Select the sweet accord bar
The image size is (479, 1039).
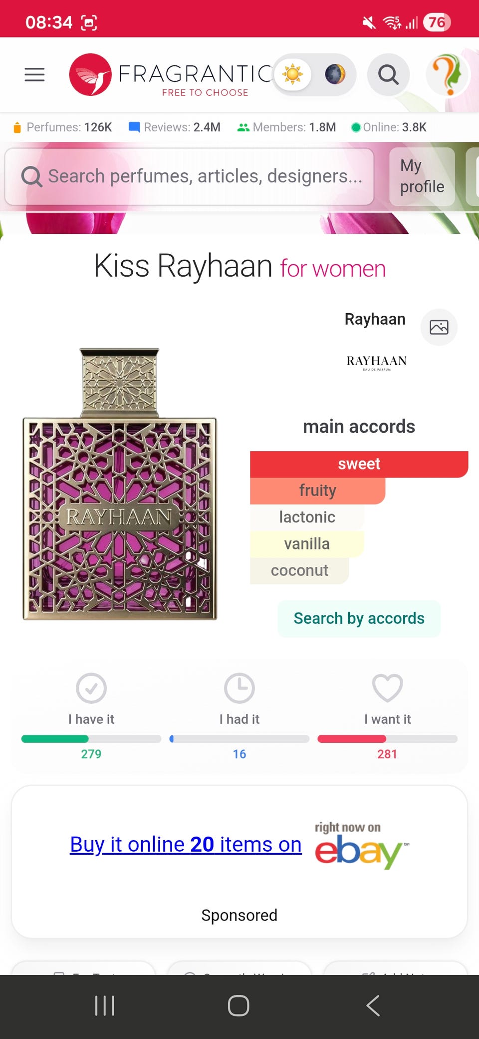point(359,464)
